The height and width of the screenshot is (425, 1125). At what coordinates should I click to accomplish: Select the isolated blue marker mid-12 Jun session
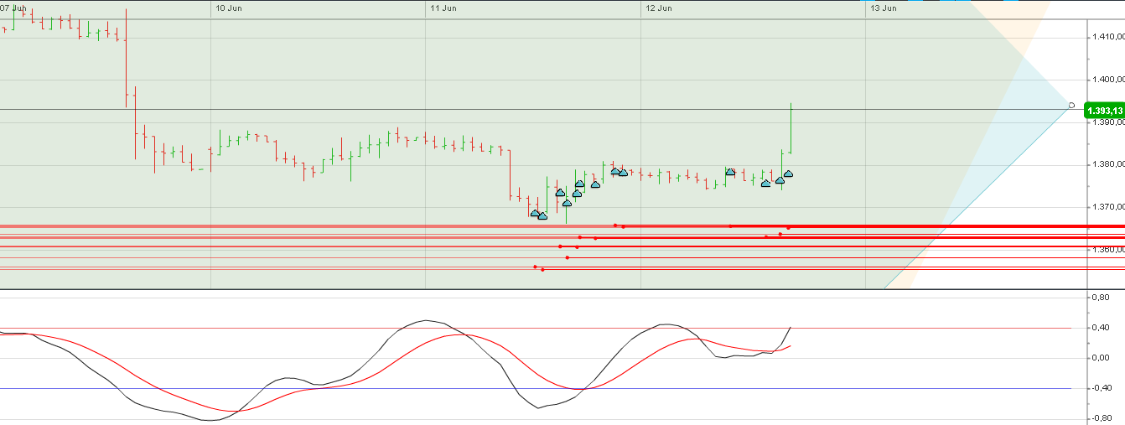coord(730,172)
